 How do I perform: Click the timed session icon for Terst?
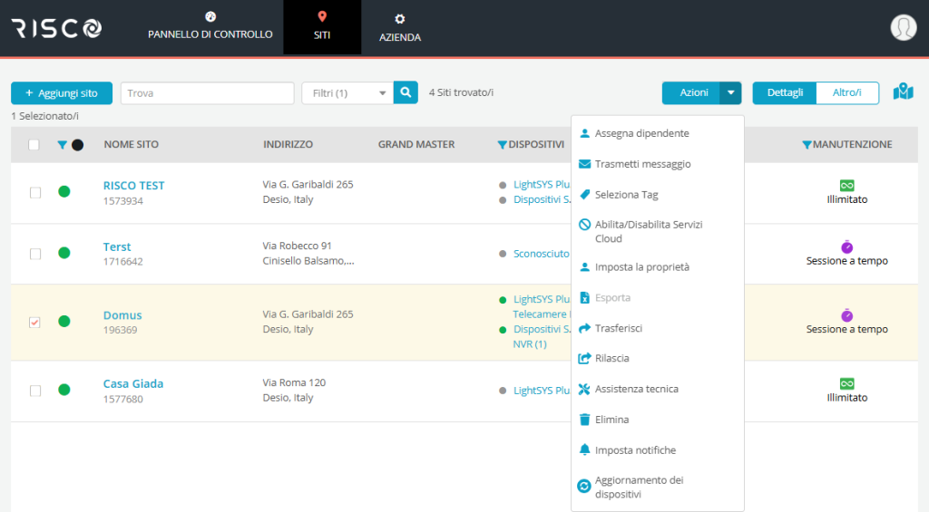(x=846, y=246)
